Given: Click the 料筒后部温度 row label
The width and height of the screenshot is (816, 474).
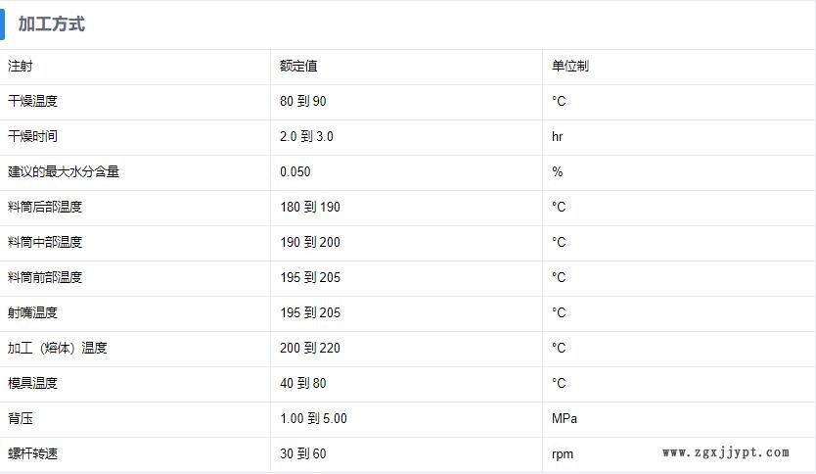Looking at the screenshot, I should point(45,208).
